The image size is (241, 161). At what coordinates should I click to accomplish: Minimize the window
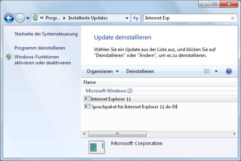click(204, 4)
